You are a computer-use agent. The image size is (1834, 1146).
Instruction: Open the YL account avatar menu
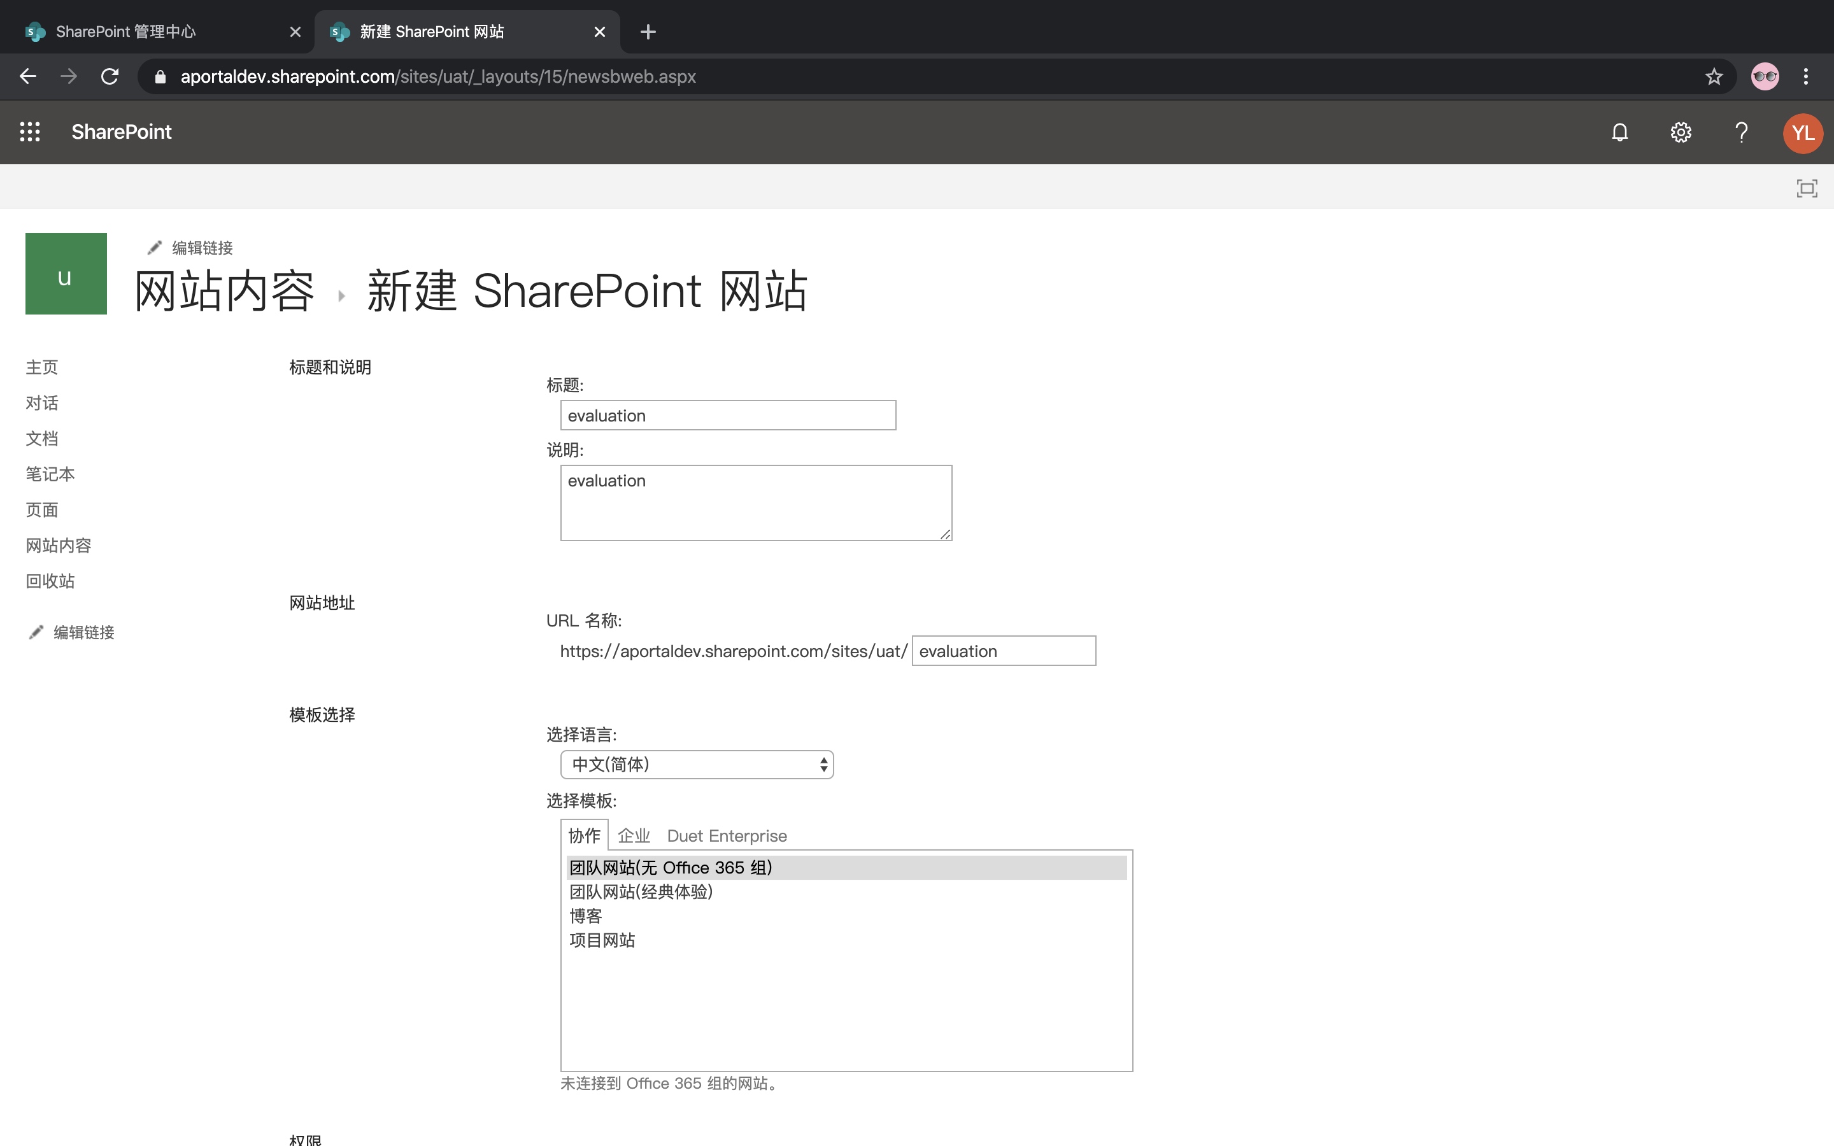(x=1802, y=134)
